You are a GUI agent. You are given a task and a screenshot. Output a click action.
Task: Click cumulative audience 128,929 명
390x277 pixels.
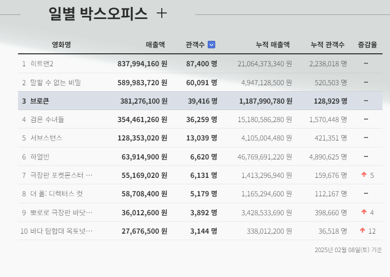[x=330, y=101]
